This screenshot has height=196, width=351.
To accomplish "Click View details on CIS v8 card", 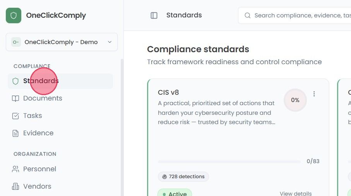I will (296, 194).
